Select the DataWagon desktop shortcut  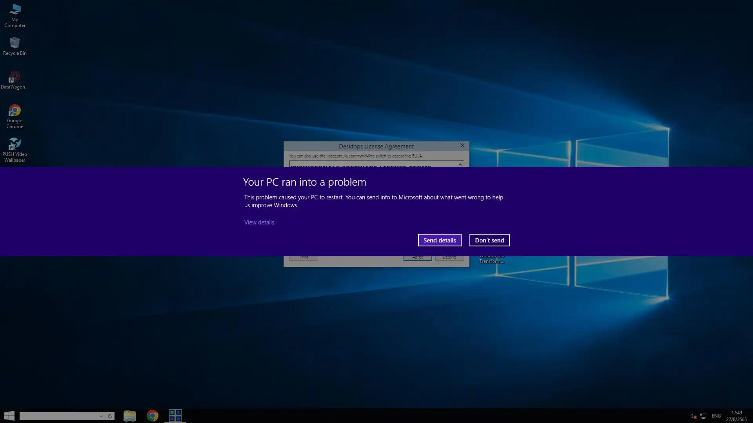click(15, 80)
